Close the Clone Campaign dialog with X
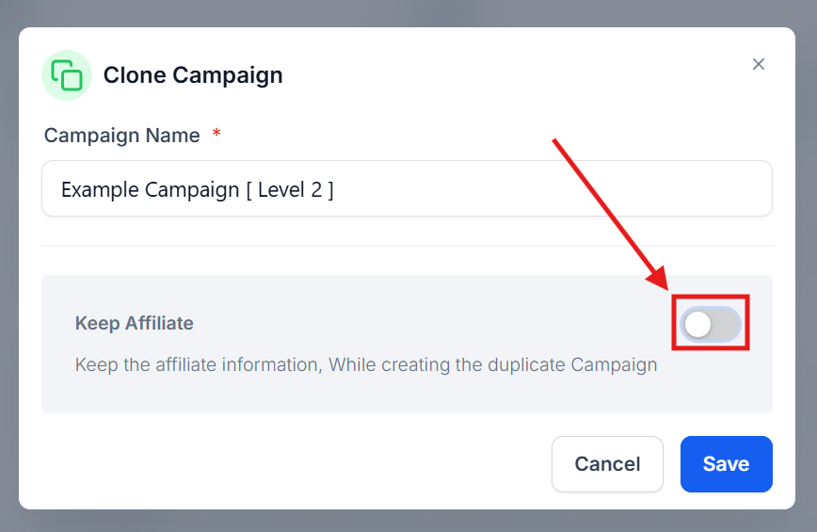The width and height of the screenshot is (817, 532). (x=758, y=64)
